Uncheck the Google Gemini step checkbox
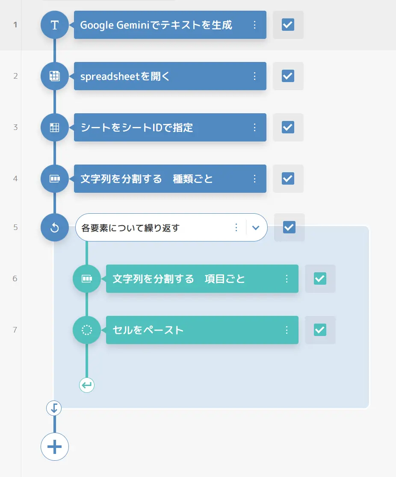 [x=288, y=25]
